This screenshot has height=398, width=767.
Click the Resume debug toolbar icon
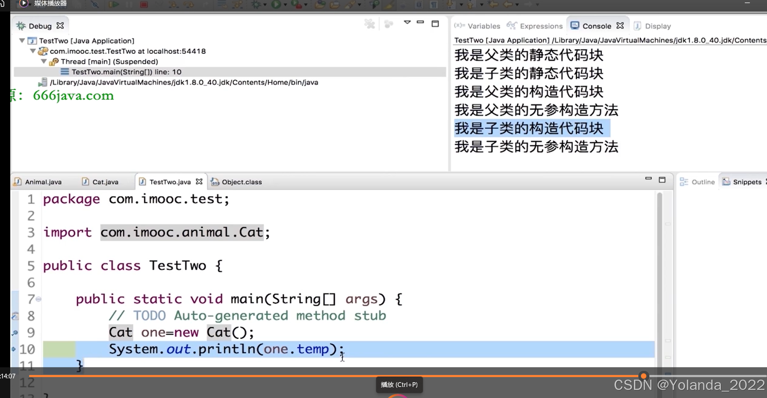(114, 4)
